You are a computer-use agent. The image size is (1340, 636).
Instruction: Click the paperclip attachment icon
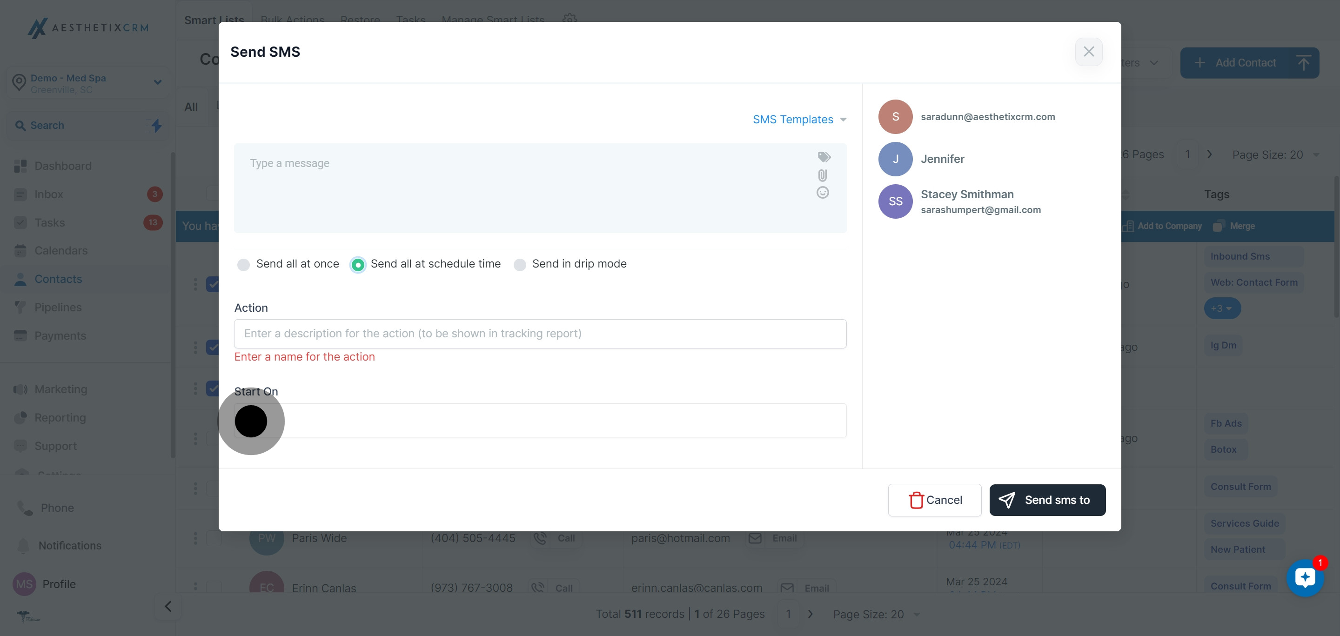tap(823, 175)
